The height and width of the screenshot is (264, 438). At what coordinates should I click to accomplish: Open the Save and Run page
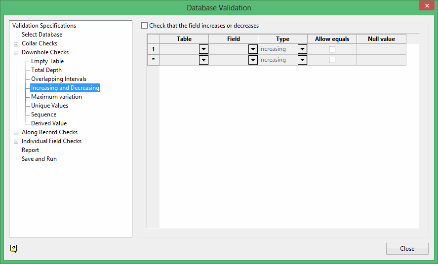point(39,159)
